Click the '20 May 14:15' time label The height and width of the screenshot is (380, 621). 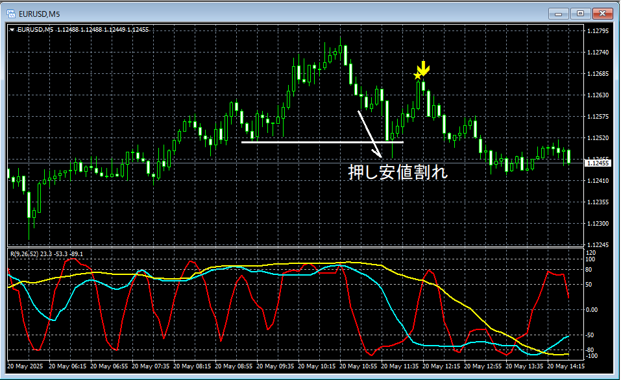pos(566,366)
